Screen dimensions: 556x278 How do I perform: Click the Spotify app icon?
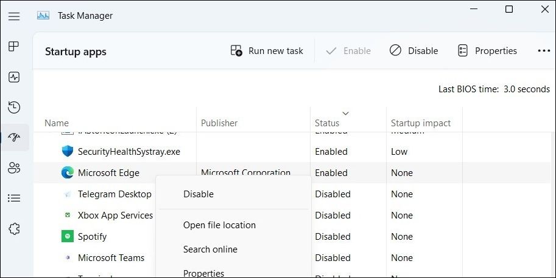click(67, 237)
